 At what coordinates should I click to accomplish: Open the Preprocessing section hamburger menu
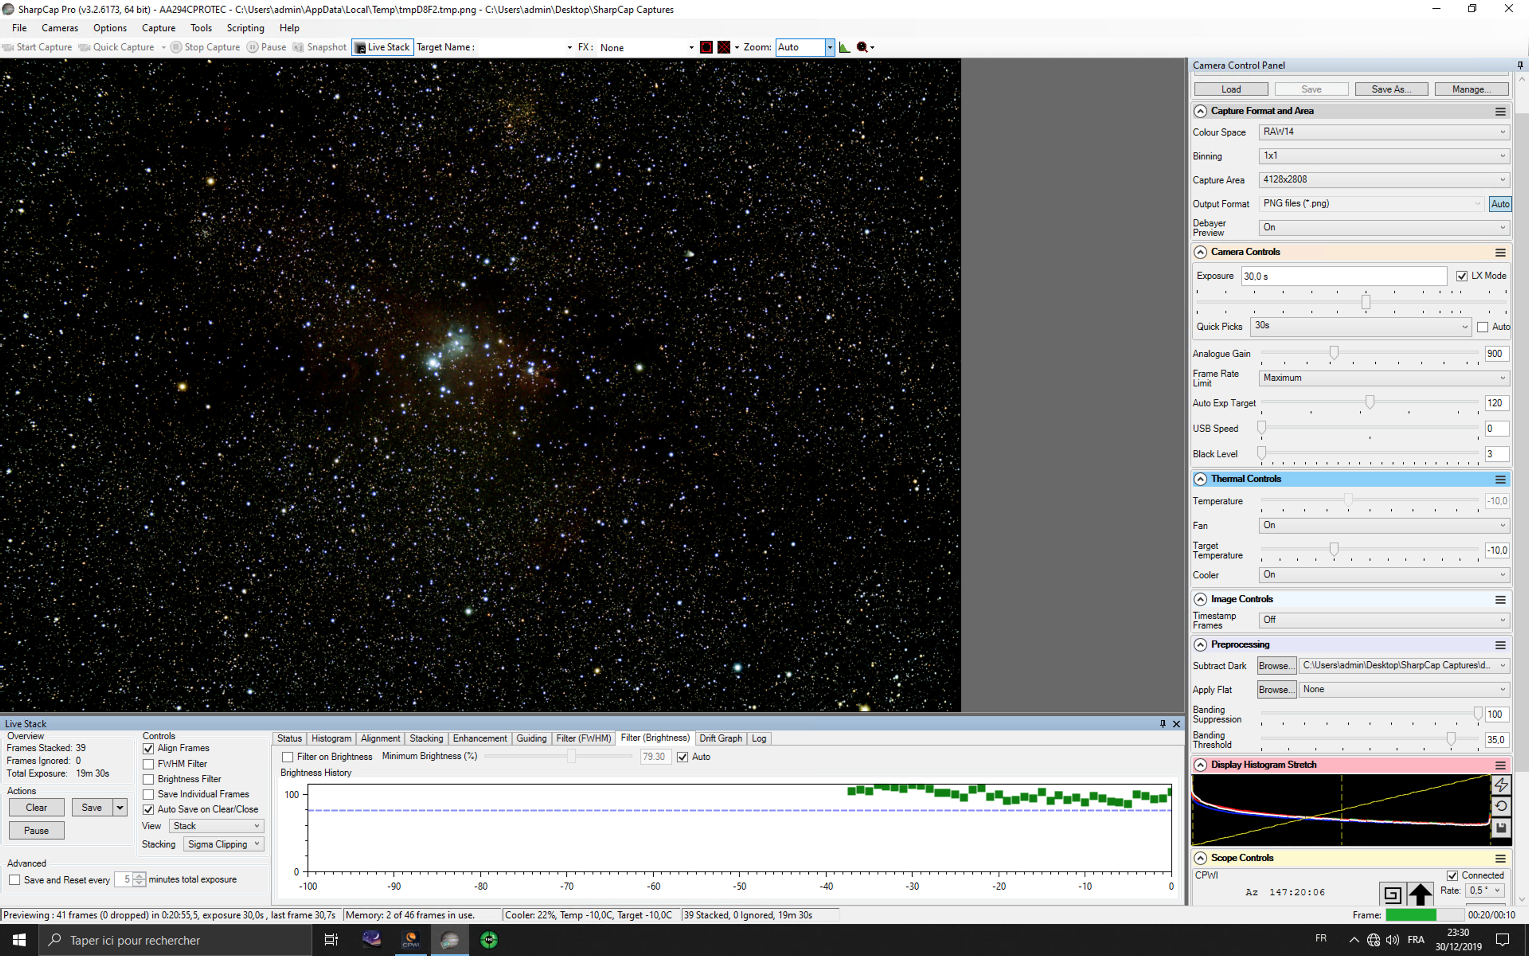[1501, 645]
